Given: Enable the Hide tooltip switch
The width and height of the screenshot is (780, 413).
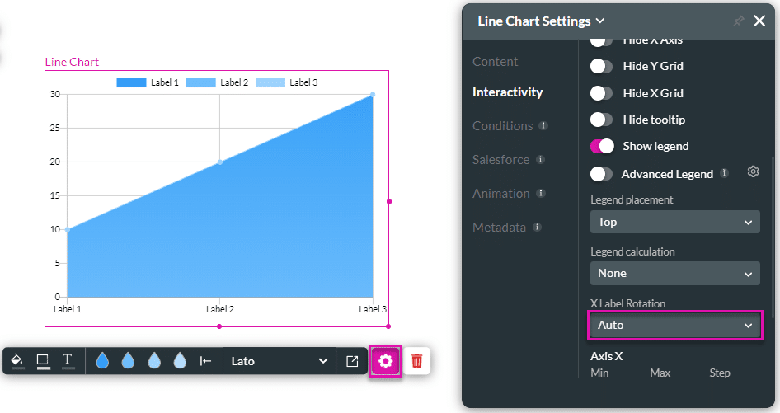Looking at the screenshot, I should 602,120.
